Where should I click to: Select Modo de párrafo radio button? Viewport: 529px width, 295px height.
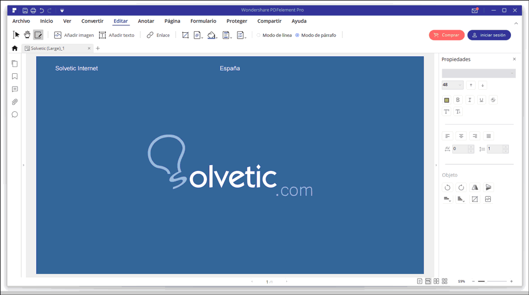pyautogui.click(x=297, y=35)
